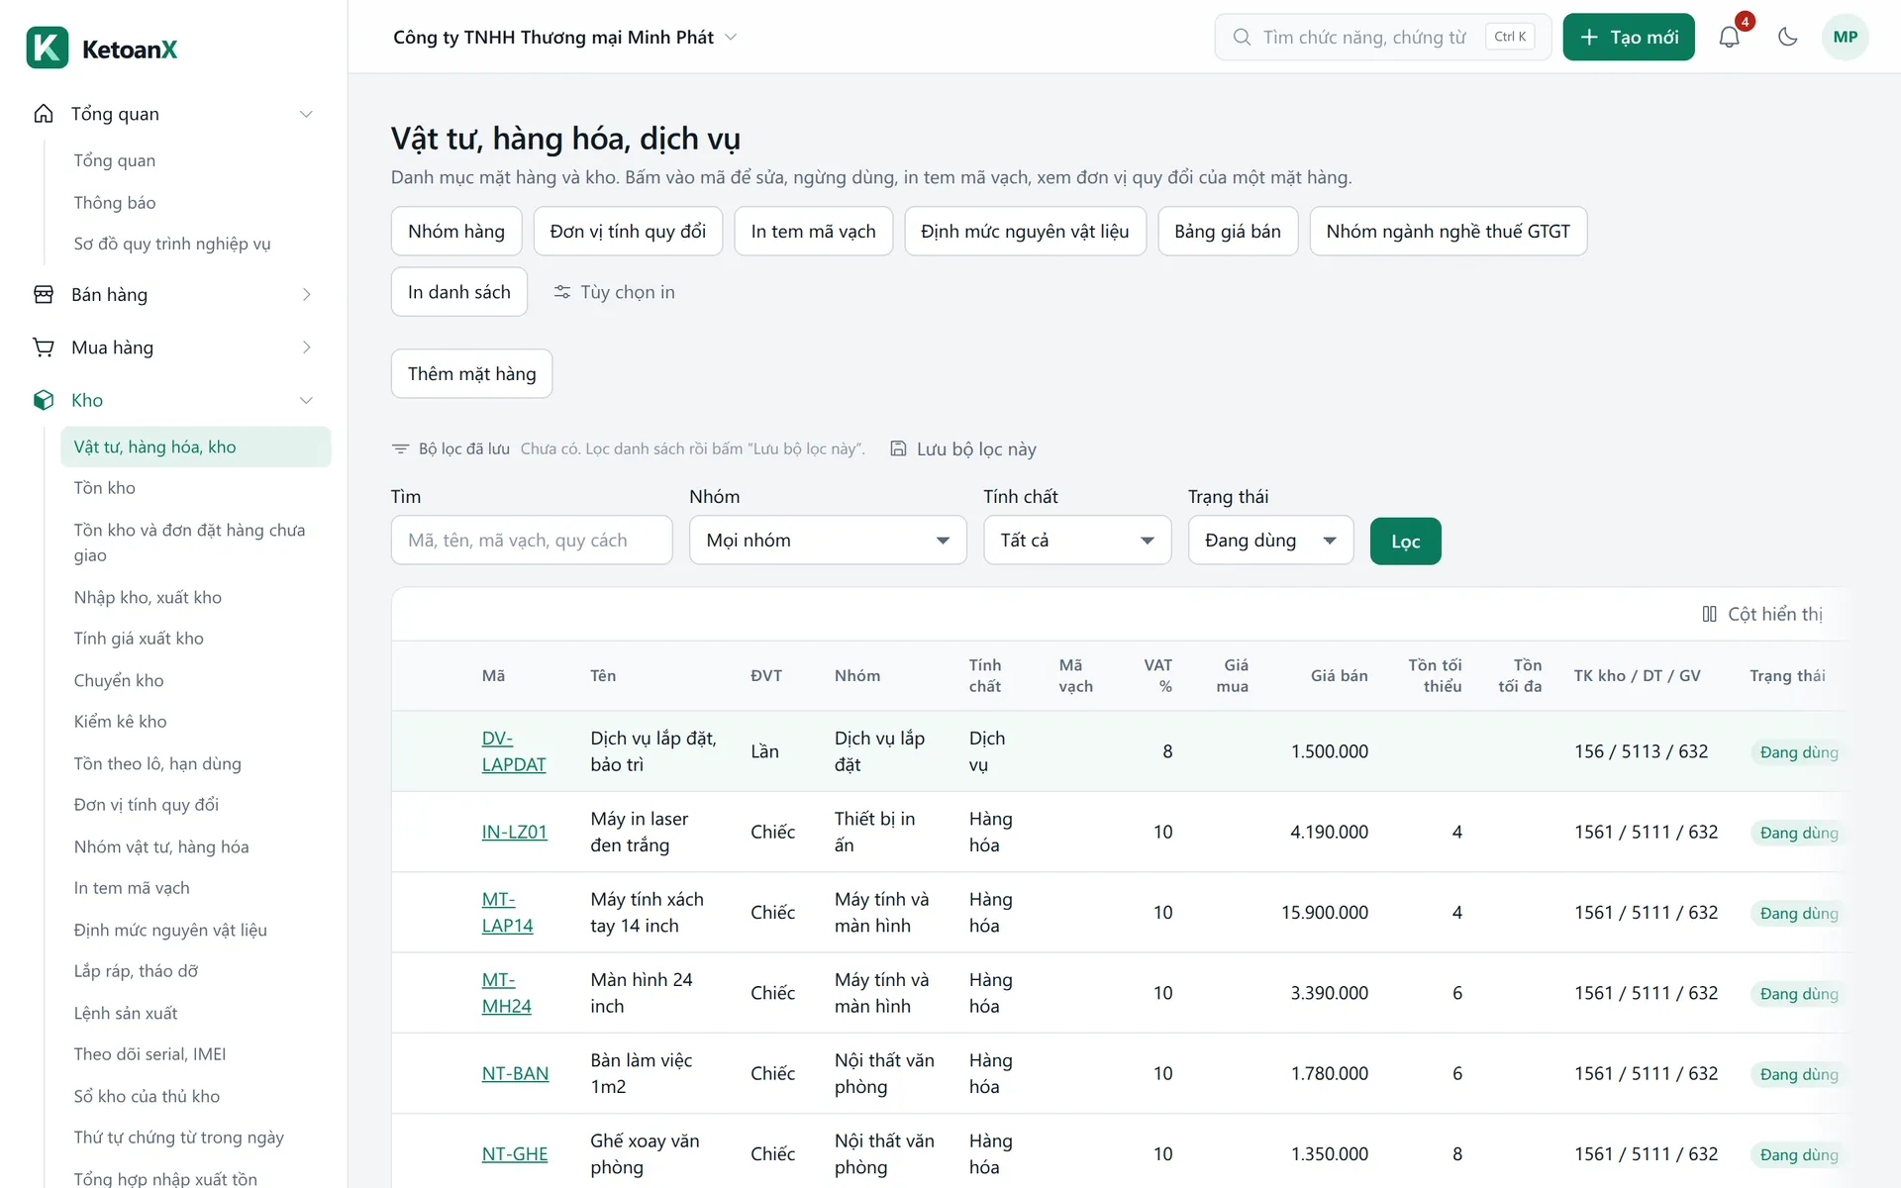
Task: Click the Bộ lọc đã lưu filter icon
Action: pos(400,448)
